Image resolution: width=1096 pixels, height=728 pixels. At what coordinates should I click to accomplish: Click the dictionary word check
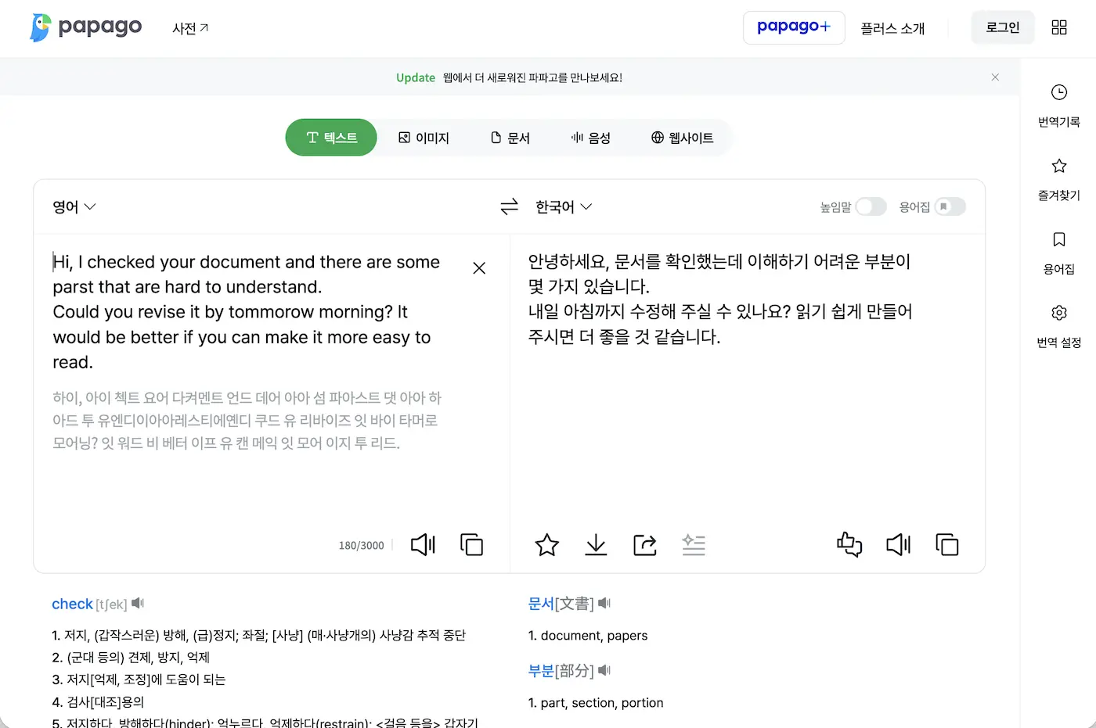72,604
